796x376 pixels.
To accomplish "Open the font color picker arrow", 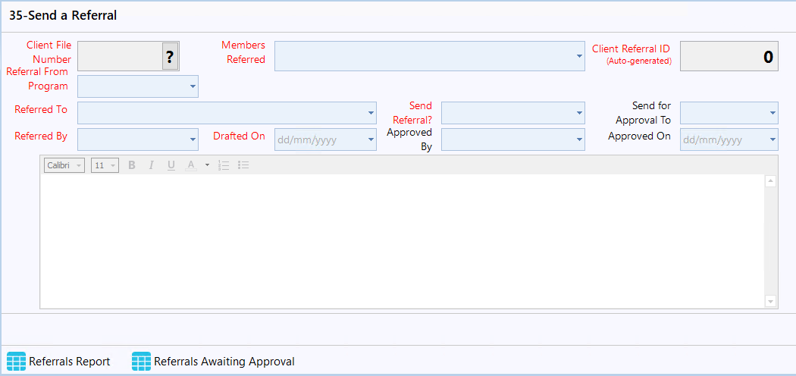I will point(207,165).
